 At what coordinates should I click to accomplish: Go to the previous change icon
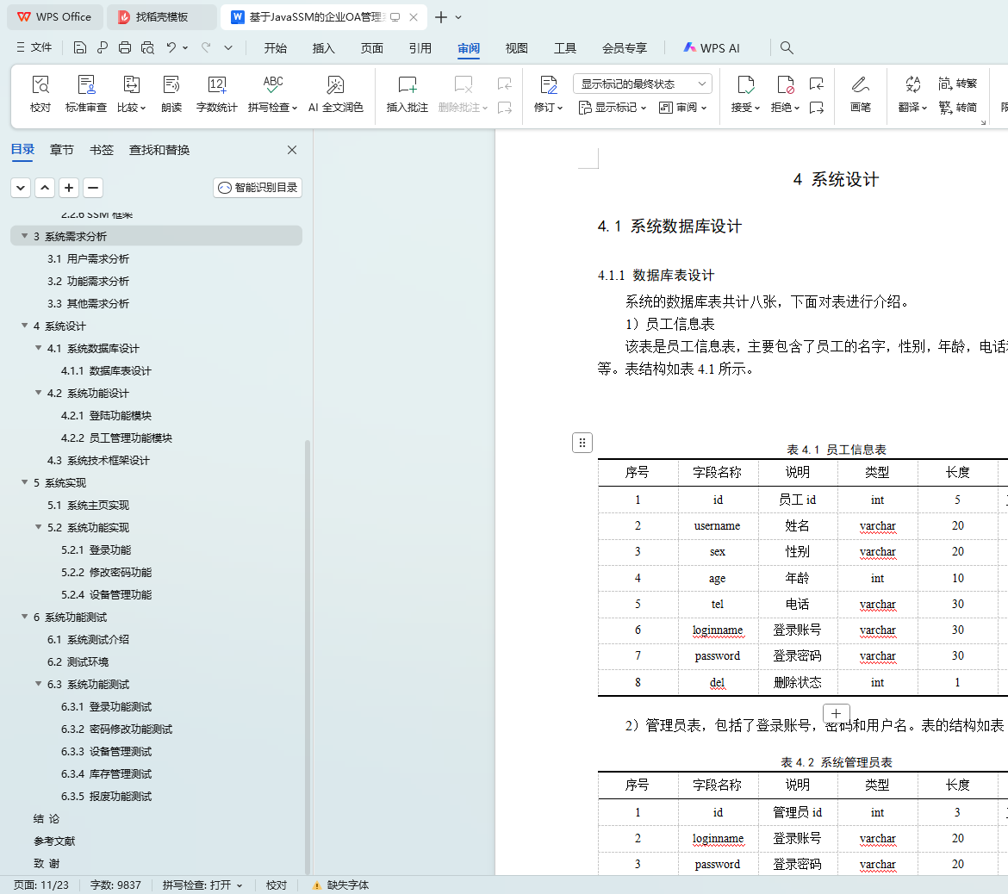[817, 84]
